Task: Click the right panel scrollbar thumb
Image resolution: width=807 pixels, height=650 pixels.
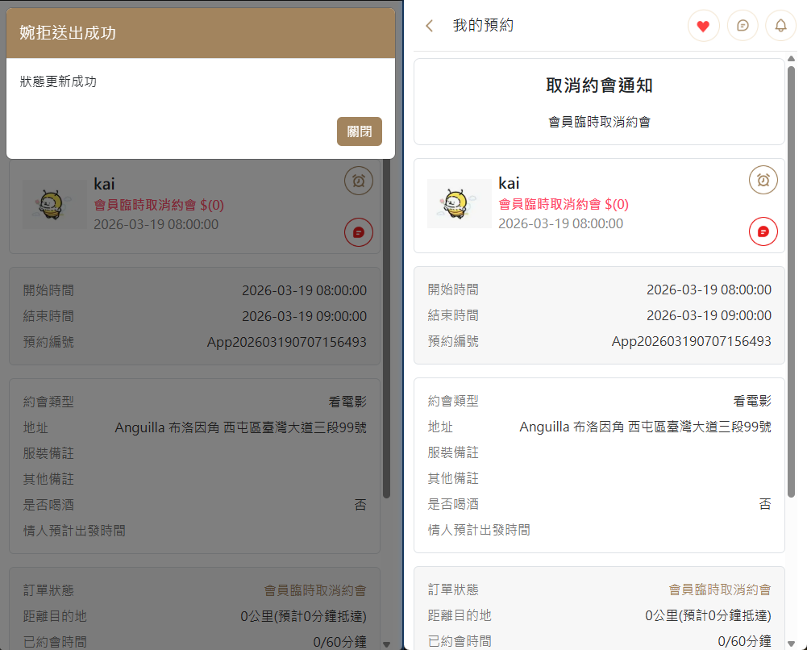Action: pyautogui.click(x=791, y=281)
